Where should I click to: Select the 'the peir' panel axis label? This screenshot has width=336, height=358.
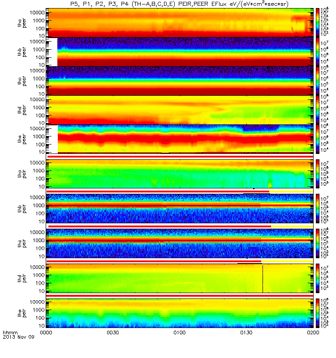[x=22, y=313]
